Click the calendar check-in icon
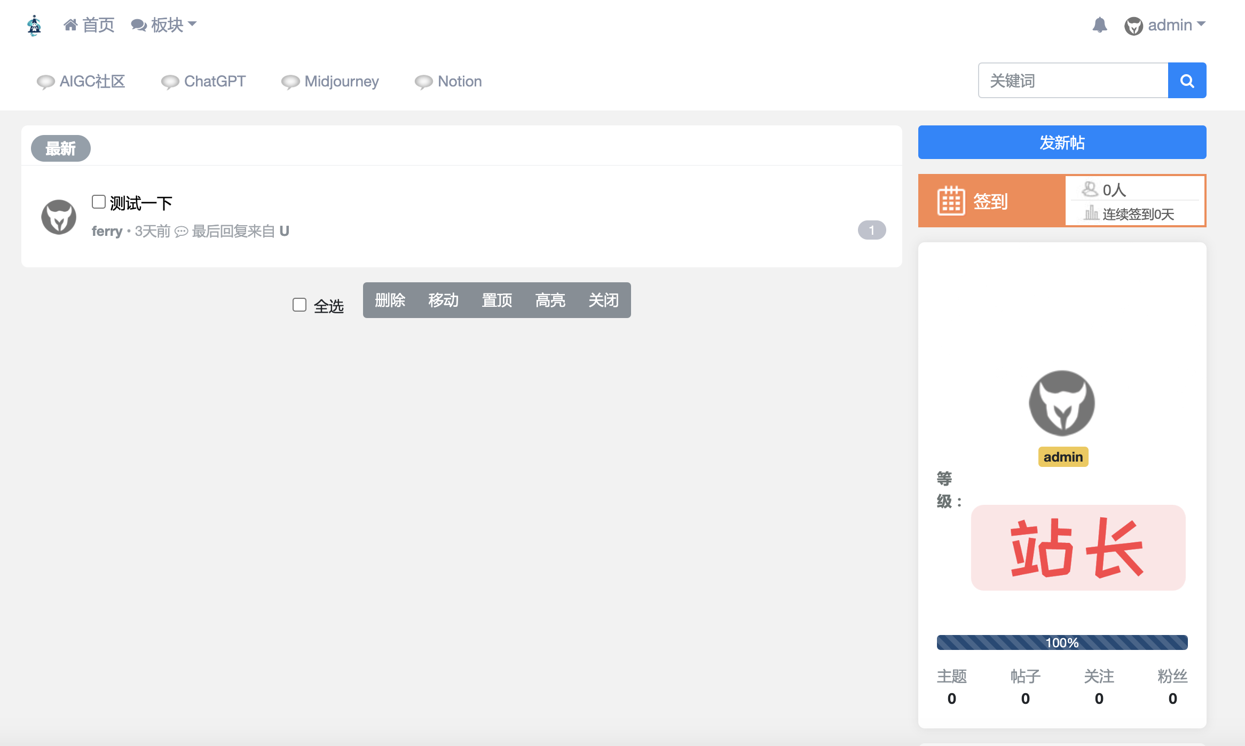Screen dimensions: 1245x746 [951, 201]
